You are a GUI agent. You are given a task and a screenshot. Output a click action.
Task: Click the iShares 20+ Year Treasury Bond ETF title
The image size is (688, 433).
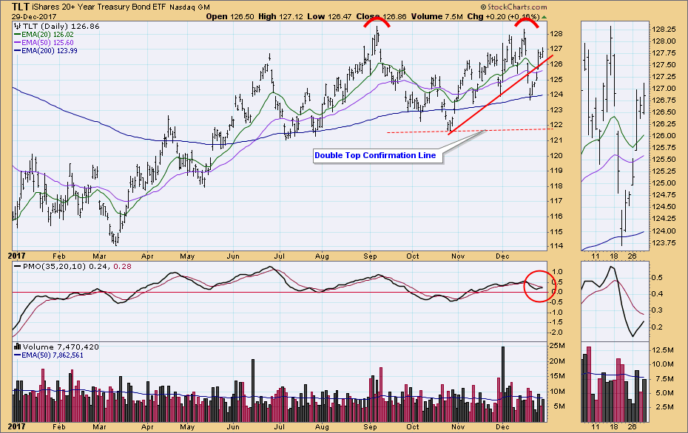click(x=98, y=7)
